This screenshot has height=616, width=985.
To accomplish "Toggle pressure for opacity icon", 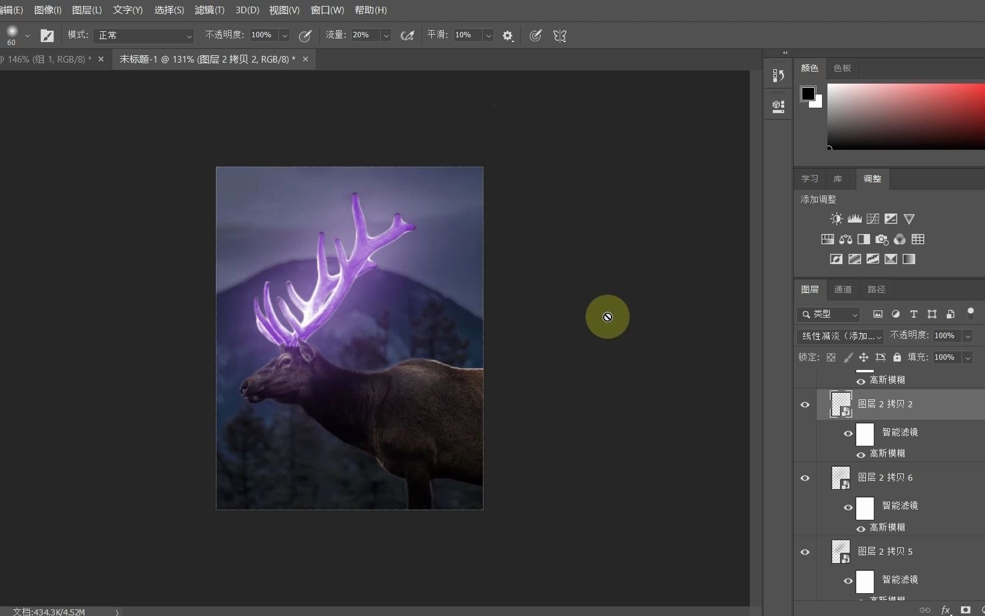I will click(305, 35).
